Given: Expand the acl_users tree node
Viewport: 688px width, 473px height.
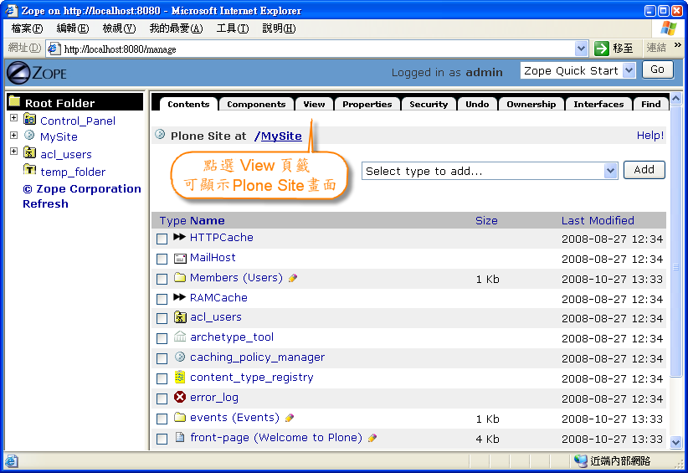Looking at the screenshot, I should pyautogui.click(x=13, y=152).
